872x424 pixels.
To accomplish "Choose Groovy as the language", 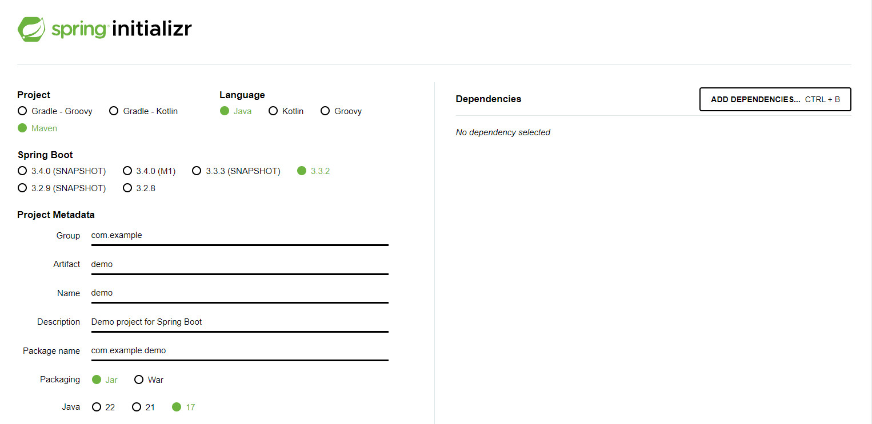I will 341,111.
